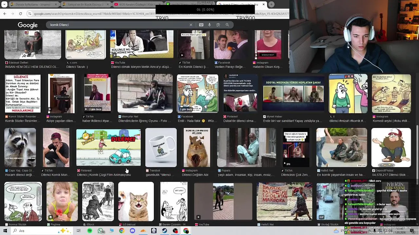The width and height of the screenshot is (419, 235).
Task: Open the site info icon in the address bar
Action: coord(30,14)
